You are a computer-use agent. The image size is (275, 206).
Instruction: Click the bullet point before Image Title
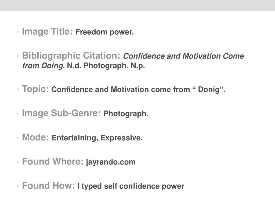point(18,32)
